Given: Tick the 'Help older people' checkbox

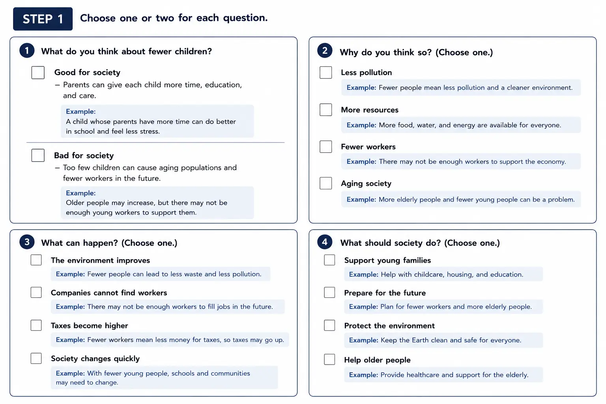Looking at the screenshot, I should (x=329, y=359).
